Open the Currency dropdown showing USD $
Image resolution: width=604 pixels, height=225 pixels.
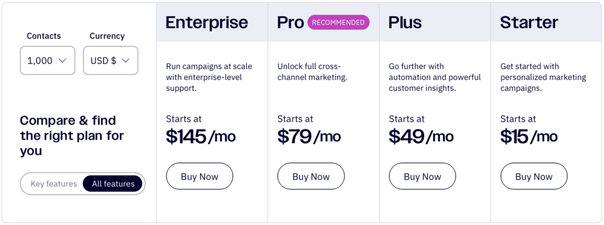pyautogui.click(x=110, y=61)
